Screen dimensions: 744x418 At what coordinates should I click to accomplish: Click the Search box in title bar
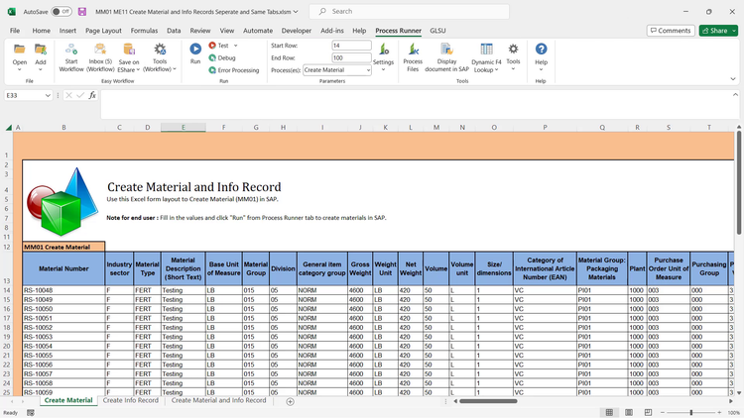pyautogui.click(x=409, y=11)
